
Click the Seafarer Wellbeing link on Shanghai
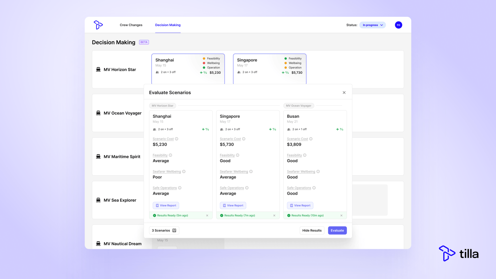(x=167, y=172)
